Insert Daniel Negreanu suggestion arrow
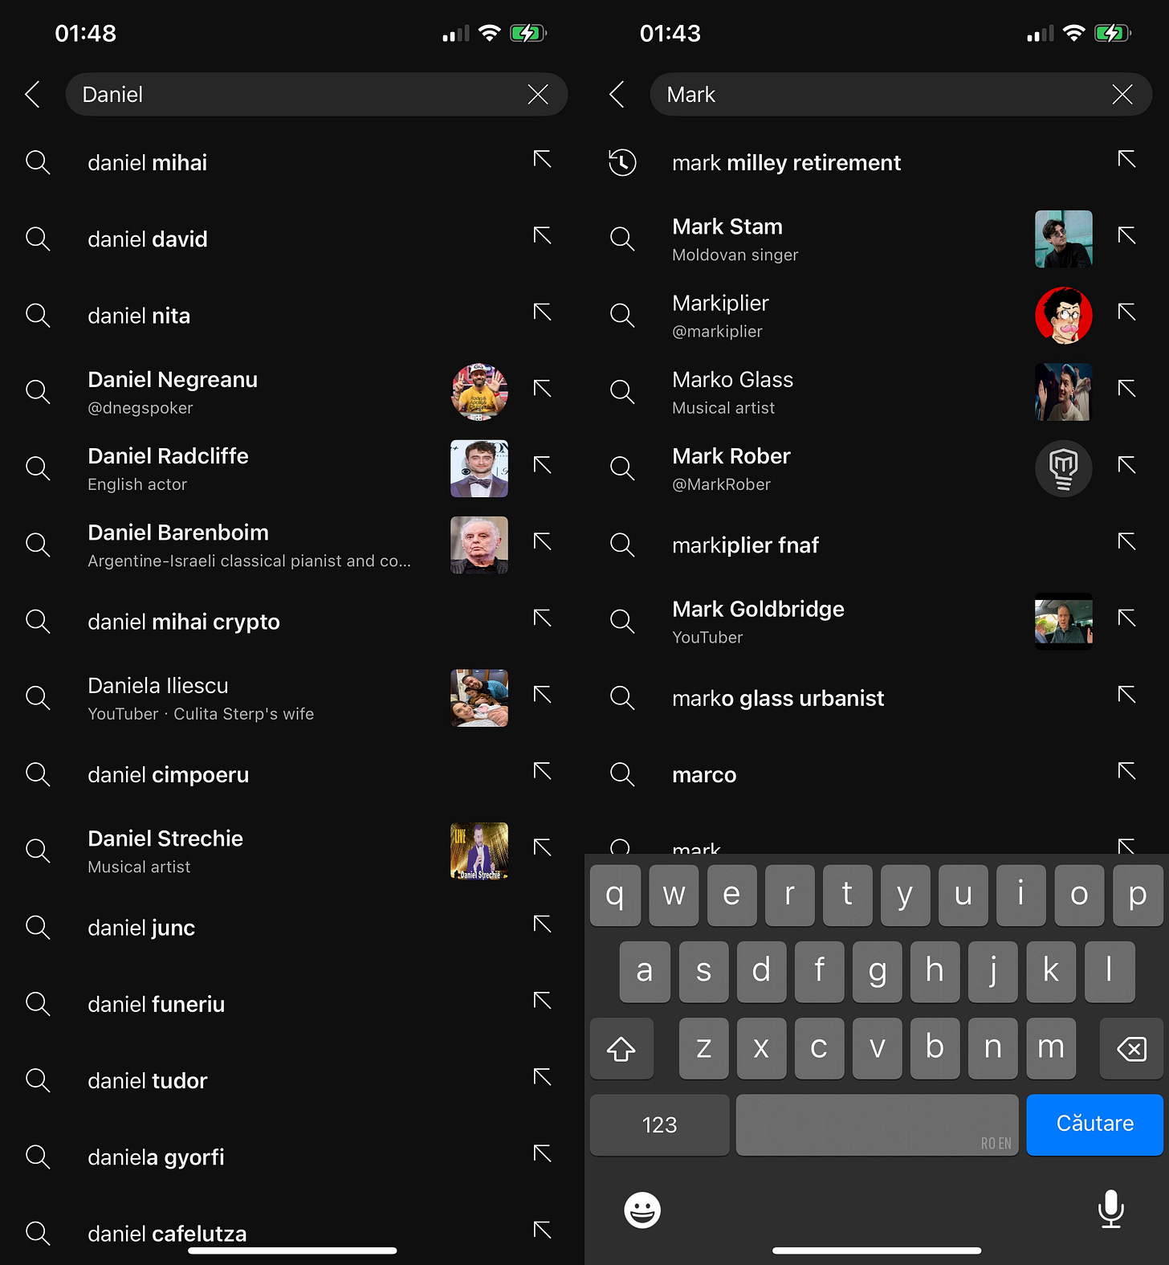Viewport: 1169px width, 1265px height. click(x=543, y=389)
